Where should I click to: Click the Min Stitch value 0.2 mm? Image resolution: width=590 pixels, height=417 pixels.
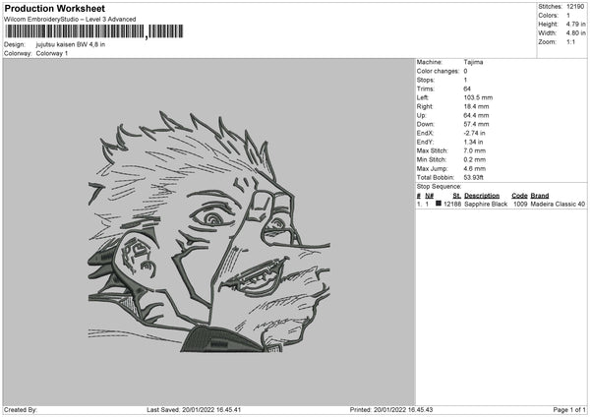(x=475, y=159)
